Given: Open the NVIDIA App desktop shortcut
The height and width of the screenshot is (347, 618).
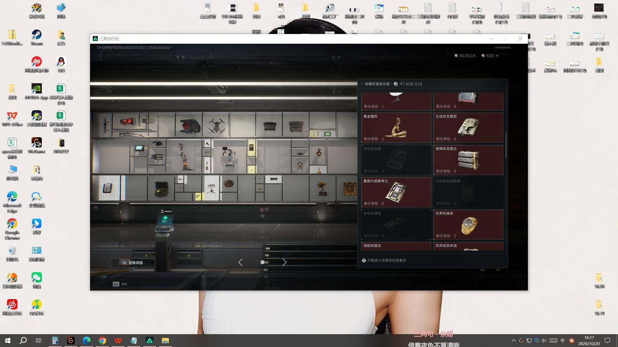Looking at the screenshot, I should point(36,92).
